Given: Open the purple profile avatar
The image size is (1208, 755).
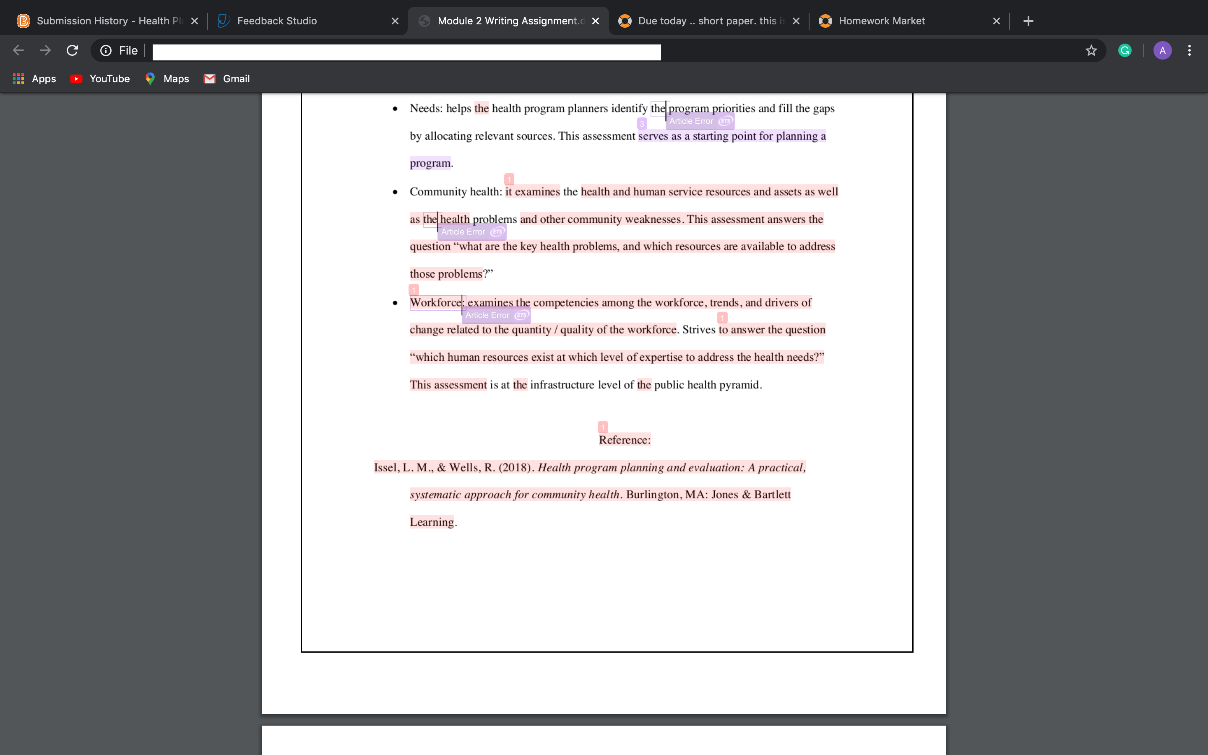Looking at the screenshot, I should [1163, 50].
